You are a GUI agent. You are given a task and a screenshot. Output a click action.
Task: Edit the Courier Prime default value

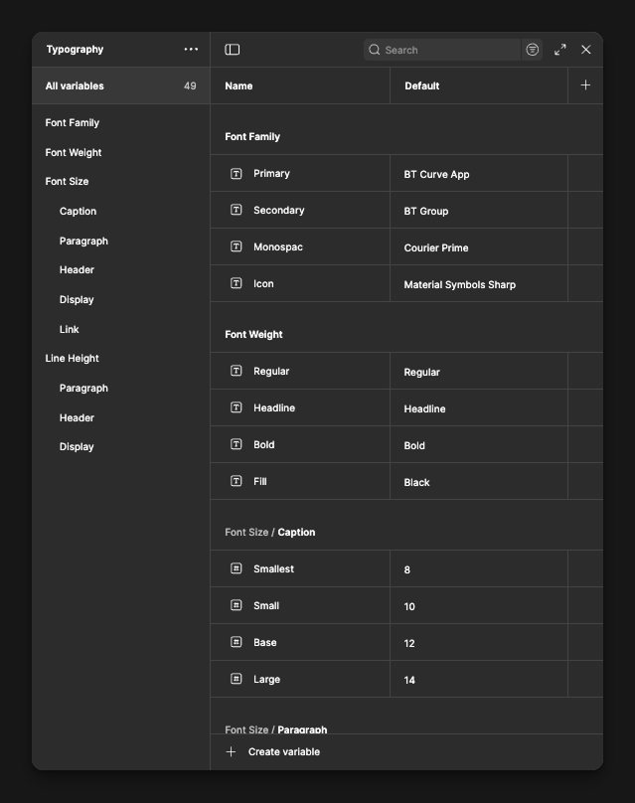(436, 248)
